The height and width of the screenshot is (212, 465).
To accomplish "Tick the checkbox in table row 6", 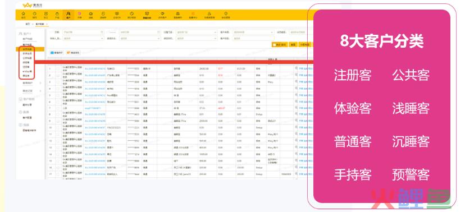I will [58, 102].
